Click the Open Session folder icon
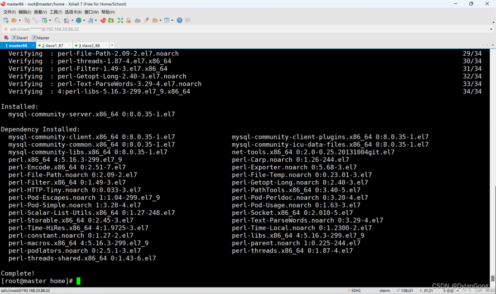The image size is (496, 294). tap(14, 20)
